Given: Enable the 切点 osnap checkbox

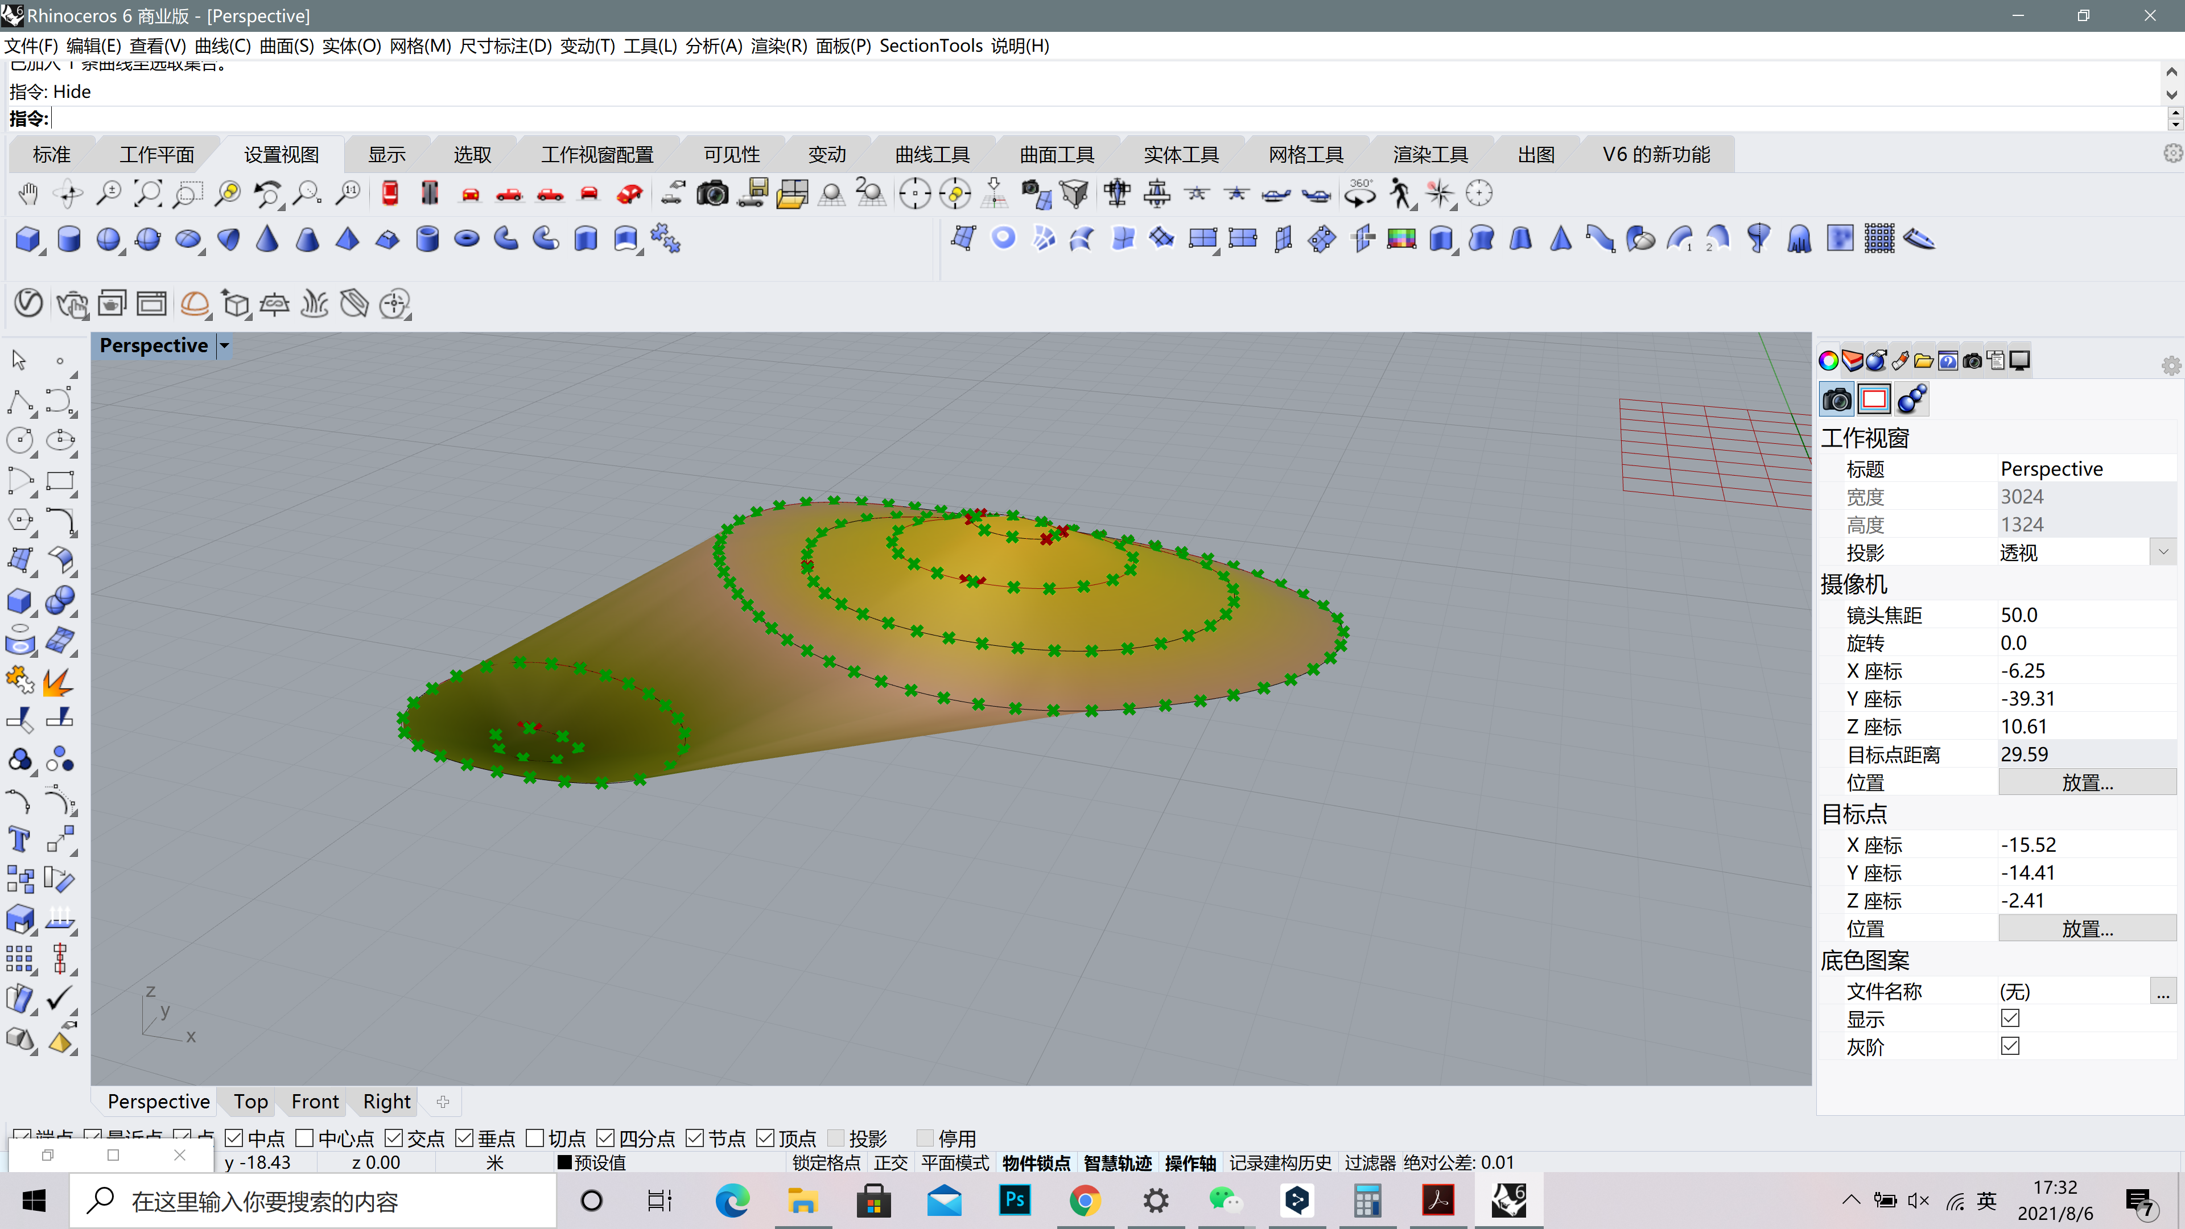Looking at the screenshot, I should [534, 1137].
